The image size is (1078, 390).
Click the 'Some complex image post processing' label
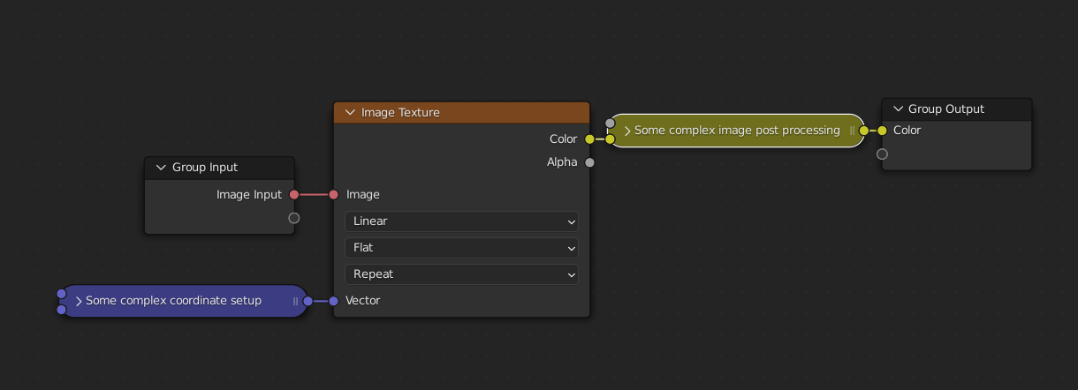(x=737, y=131)
